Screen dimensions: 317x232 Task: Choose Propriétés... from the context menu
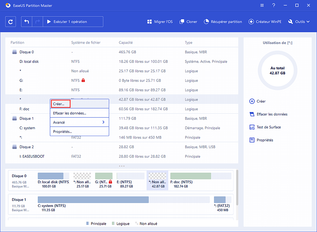point(80,131)
